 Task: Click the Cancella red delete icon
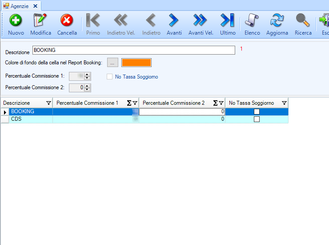(67, 20)
